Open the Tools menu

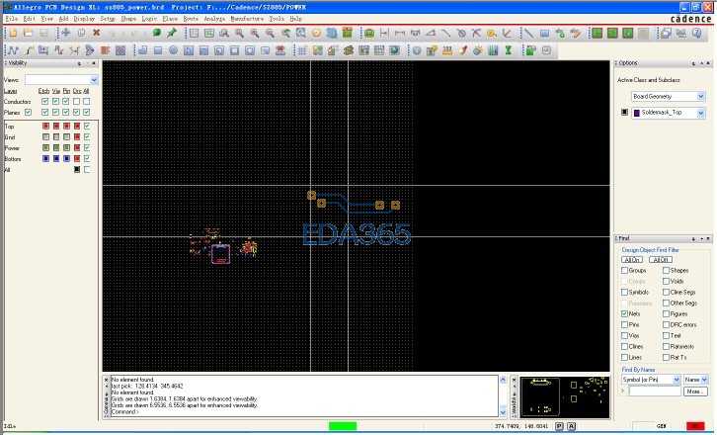(277, 19)
